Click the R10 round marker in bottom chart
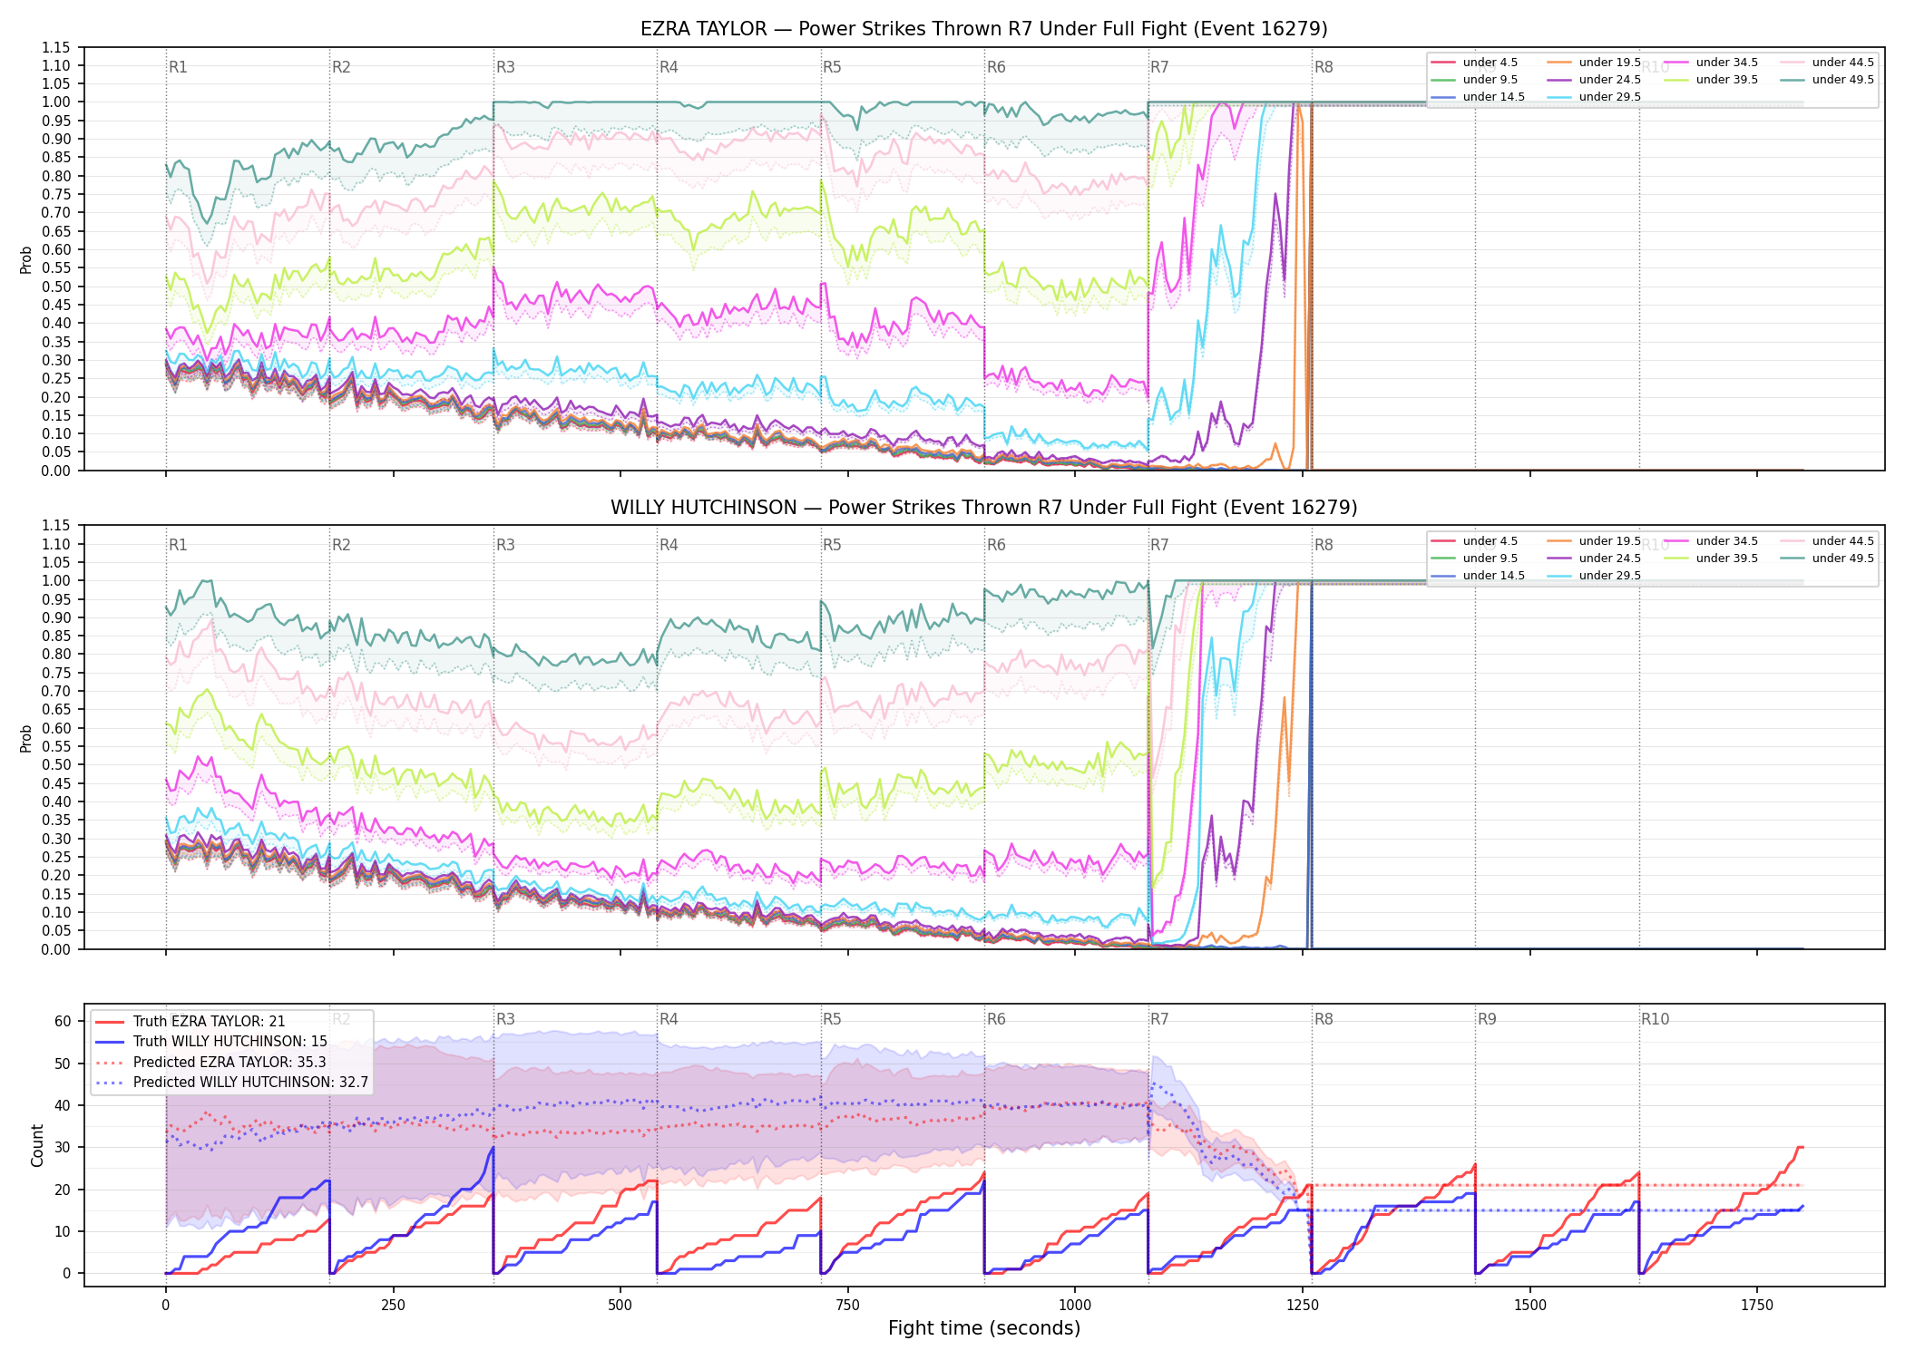Image resolution: width=1905 pixels, height=1360 pixels. 1655,1019
